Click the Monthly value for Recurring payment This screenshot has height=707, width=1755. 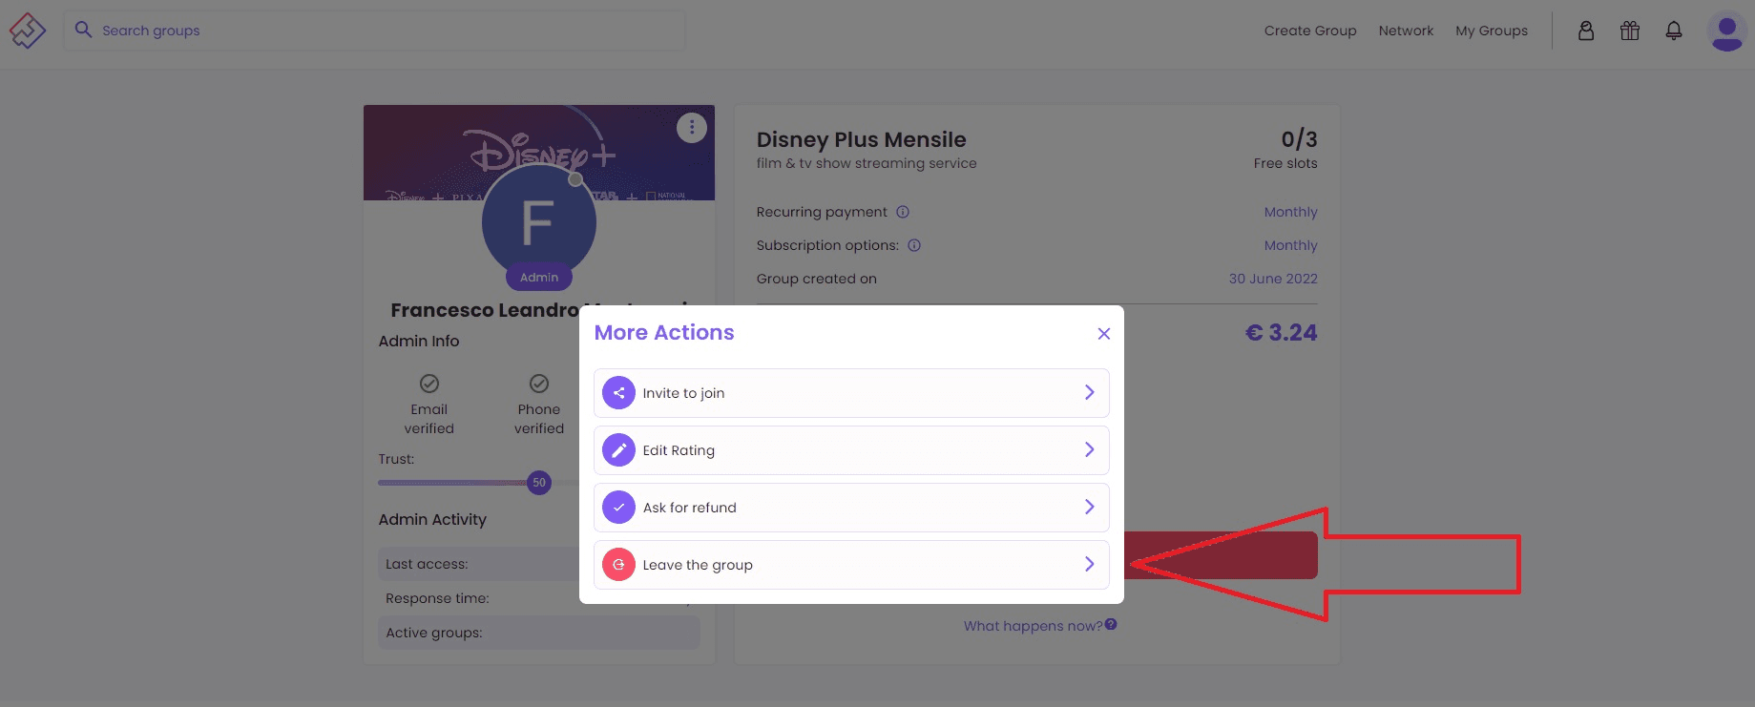pos(1290,212)
